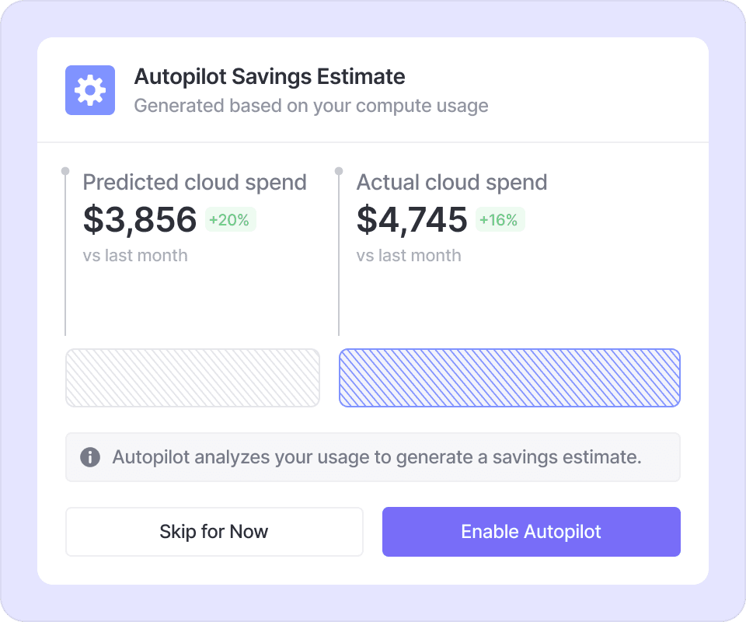Click the Autopilot gear icon
Screen dimensions: 746x622
[90, 90]
